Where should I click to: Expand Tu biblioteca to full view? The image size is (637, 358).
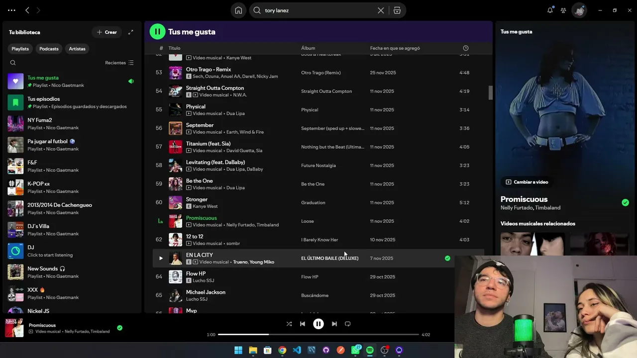coord(130,32)
